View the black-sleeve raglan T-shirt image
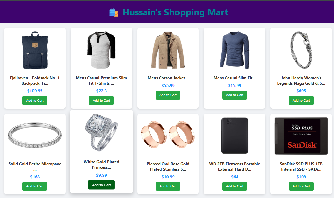Image resolution: width=334 pixels, height=198 pixels. (102, 50)
